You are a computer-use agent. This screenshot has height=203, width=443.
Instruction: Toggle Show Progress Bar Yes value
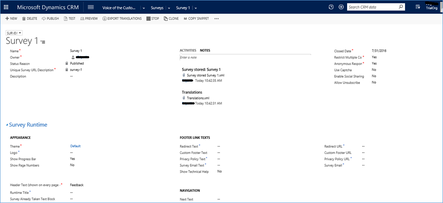(73, 159)
